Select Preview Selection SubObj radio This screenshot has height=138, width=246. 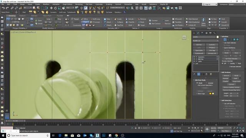point(229,63)
